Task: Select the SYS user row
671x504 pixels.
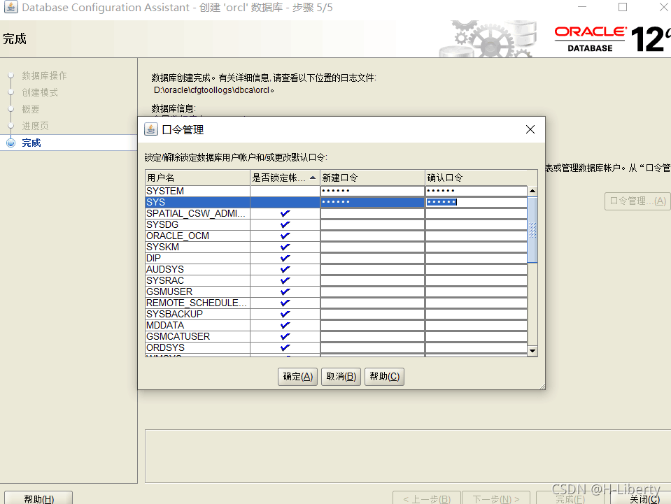Action: (337, 202)
